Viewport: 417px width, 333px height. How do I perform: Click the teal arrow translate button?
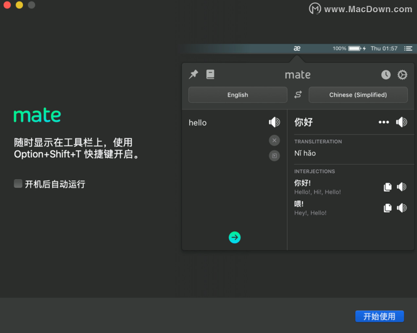point(235,237)
